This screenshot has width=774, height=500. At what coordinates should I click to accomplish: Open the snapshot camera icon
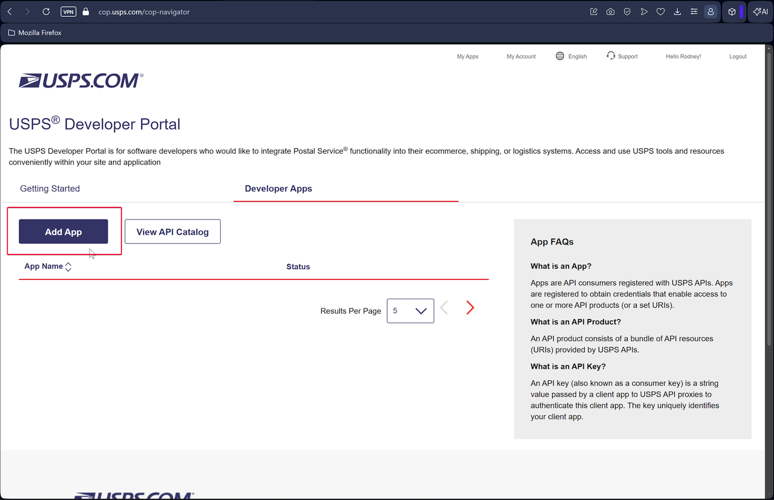[x=611, y=11]
